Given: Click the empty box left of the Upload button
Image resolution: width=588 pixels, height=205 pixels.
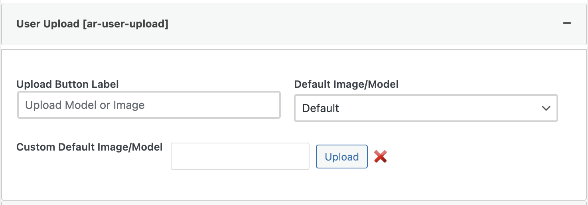Looking at the screenshot, I should 240,157.
